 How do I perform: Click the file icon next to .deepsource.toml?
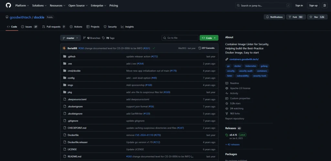(65, 99)
